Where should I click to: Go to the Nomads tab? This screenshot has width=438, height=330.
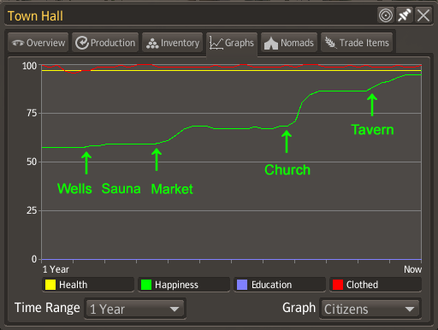[x=289, y=43]
